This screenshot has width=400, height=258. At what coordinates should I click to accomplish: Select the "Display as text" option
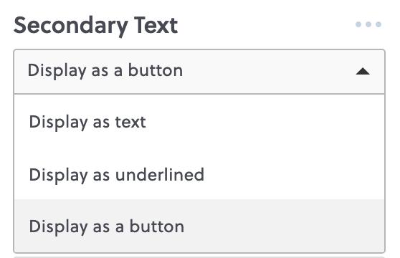(x=199, y=122)
